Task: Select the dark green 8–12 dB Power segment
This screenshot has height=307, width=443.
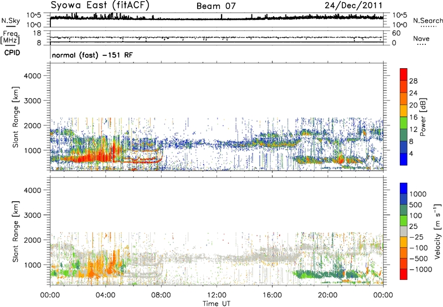Action: coord(404,135)
